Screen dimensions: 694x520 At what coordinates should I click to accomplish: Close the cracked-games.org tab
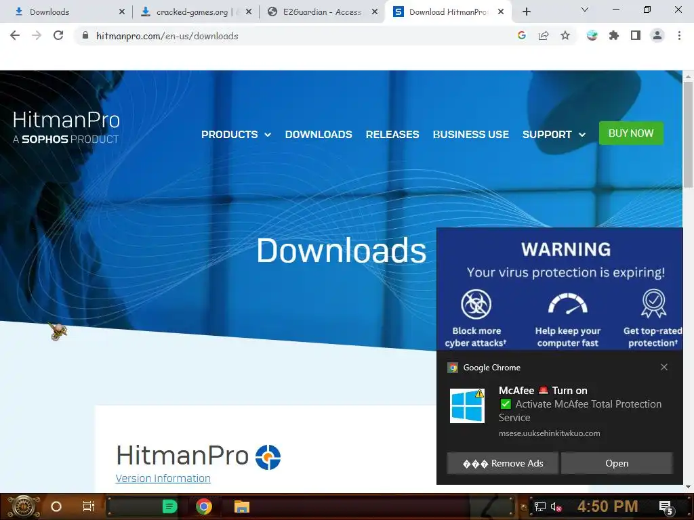[249, 12]
